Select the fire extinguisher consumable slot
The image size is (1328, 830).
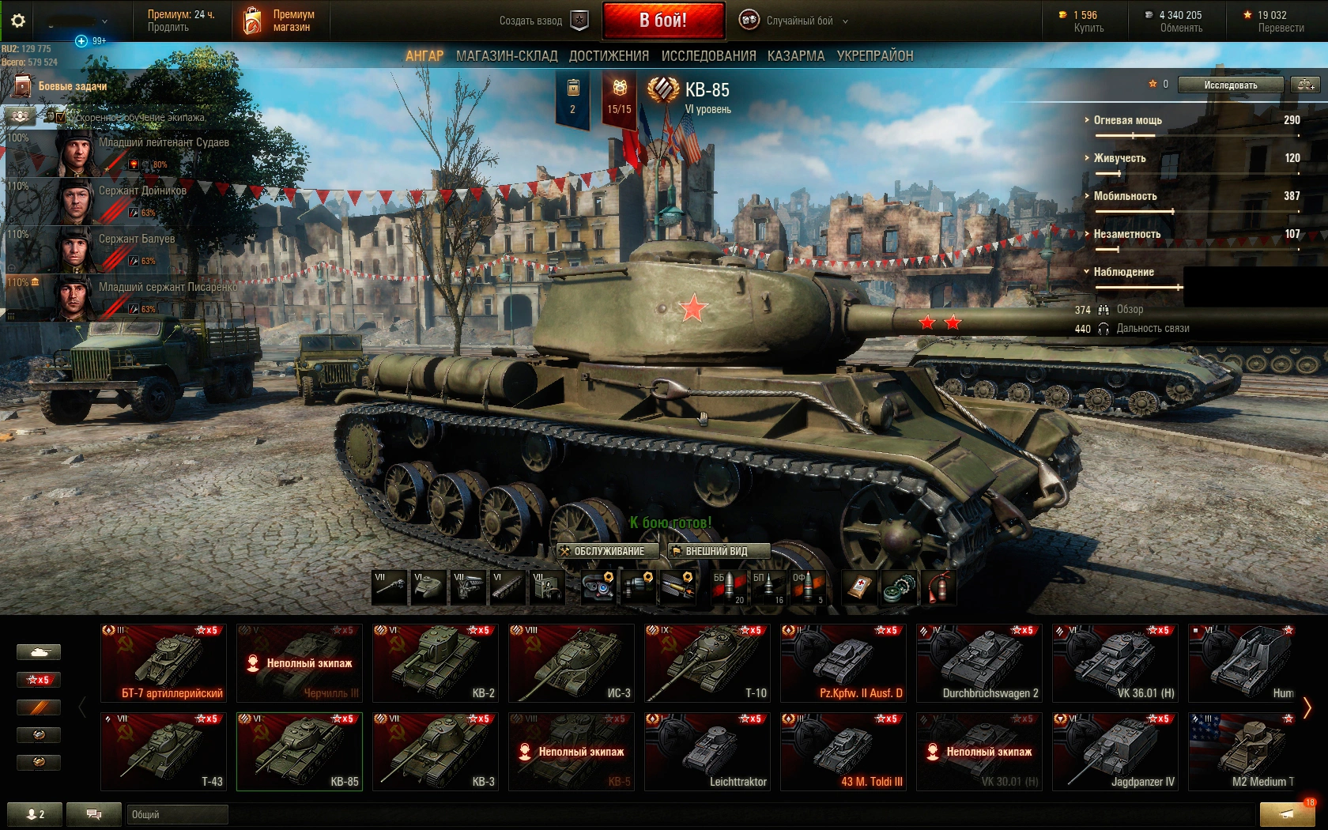pyautogui.click(x=938, y=588)
